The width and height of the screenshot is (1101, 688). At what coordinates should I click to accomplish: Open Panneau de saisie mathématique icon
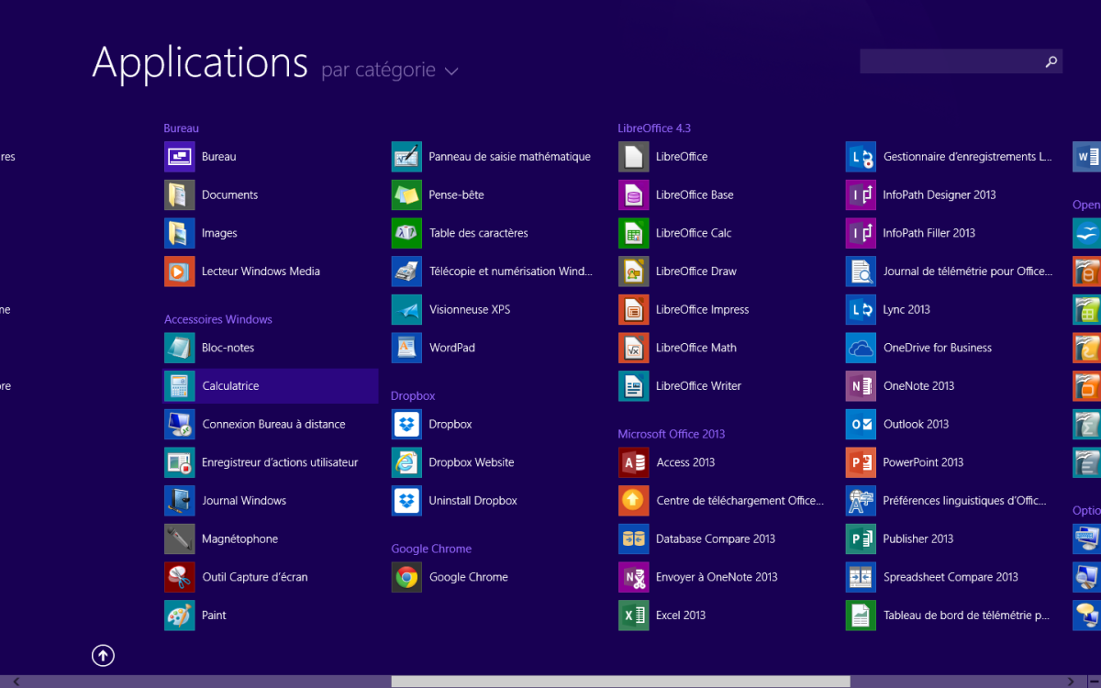[406, 157]
